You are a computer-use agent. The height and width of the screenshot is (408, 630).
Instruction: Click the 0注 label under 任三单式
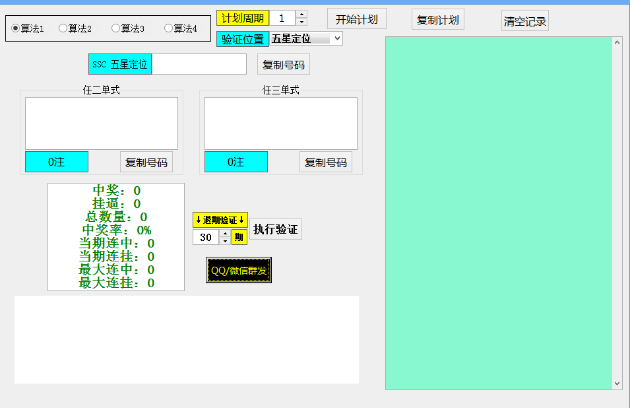click(x=236, y=162)
